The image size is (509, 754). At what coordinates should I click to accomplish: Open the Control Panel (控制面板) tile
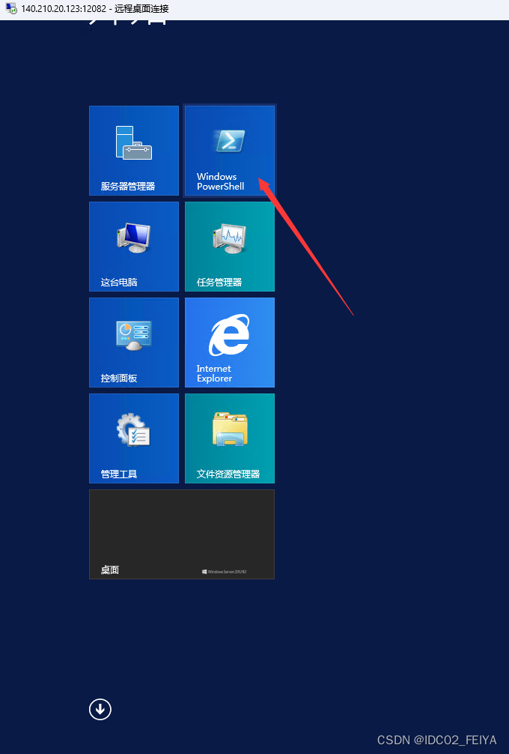click(134, 343)
